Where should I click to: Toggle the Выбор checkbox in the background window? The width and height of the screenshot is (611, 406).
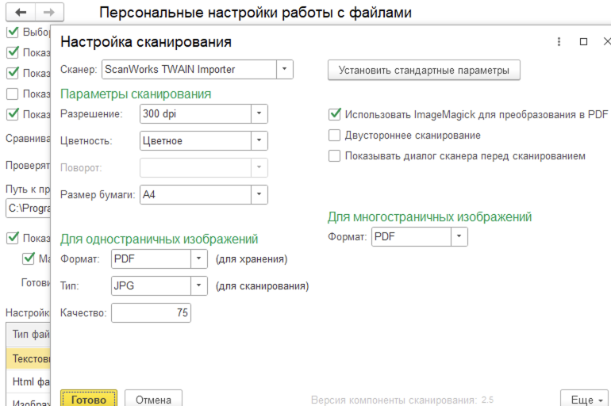click(13, 32)
